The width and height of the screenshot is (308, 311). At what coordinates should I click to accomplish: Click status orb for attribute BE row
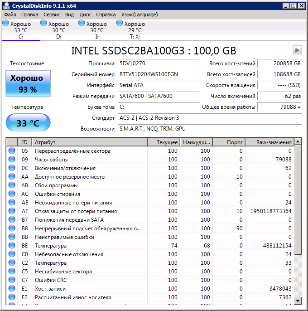point(12,246)
